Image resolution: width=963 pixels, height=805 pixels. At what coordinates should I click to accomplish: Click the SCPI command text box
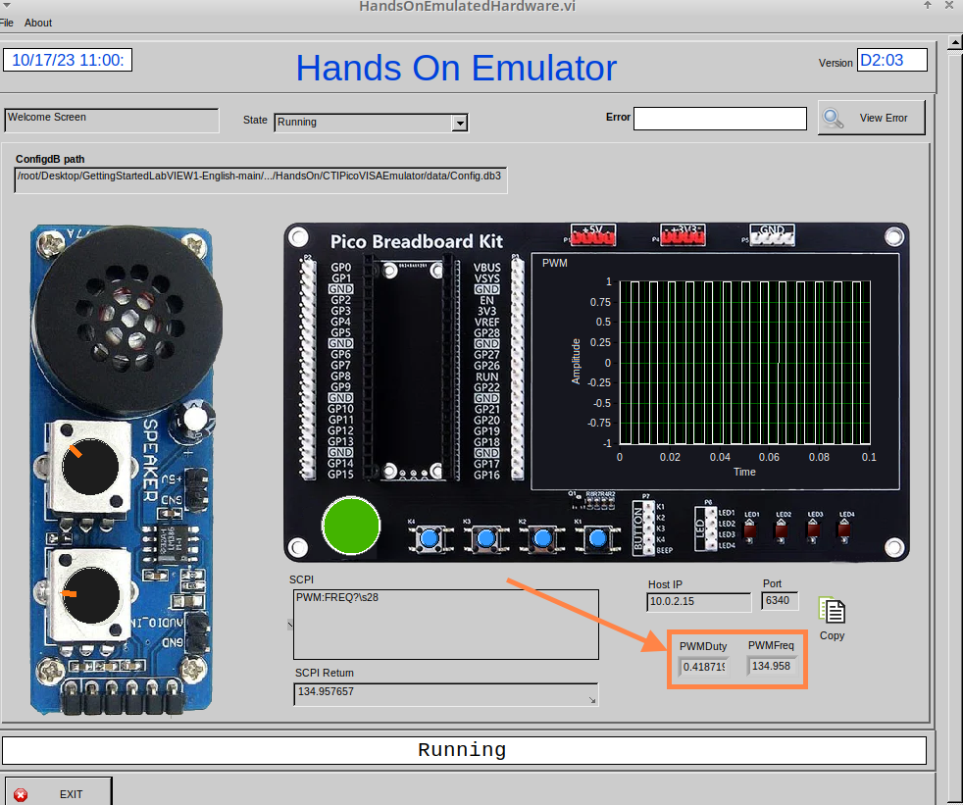point(446,625)
